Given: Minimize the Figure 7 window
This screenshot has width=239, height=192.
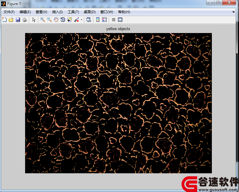Looking at the screenshot, I should [210, 3].
